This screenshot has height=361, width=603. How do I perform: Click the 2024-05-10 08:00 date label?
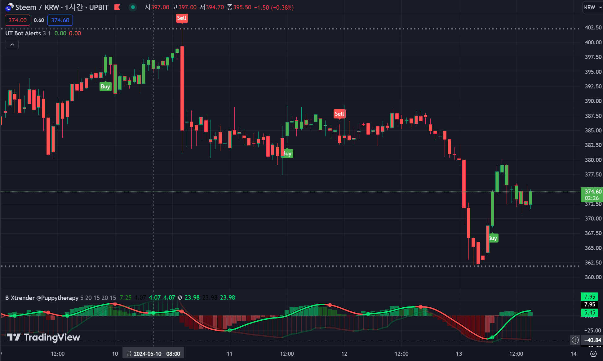point(153,354)
